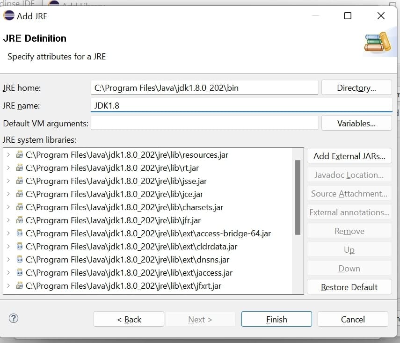This screenshot has width=400, height=343.
Task: Click the jar icon next to charsets.jar
Action: [x=20, y=207]
